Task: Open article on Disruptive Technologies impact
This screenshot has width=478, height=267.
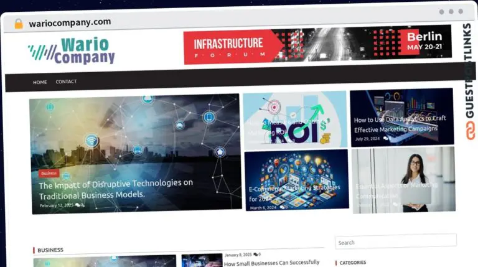Action: (x=116, y=189)
